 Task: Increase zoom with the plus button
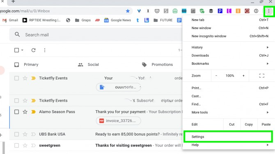coord(243,76)
